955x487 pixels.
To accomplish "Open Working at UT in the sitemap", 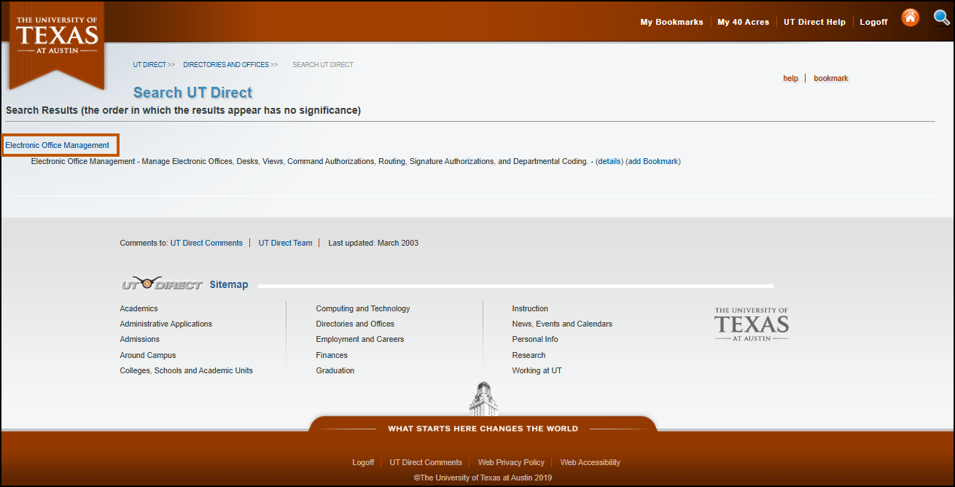I will pos(537,370).
